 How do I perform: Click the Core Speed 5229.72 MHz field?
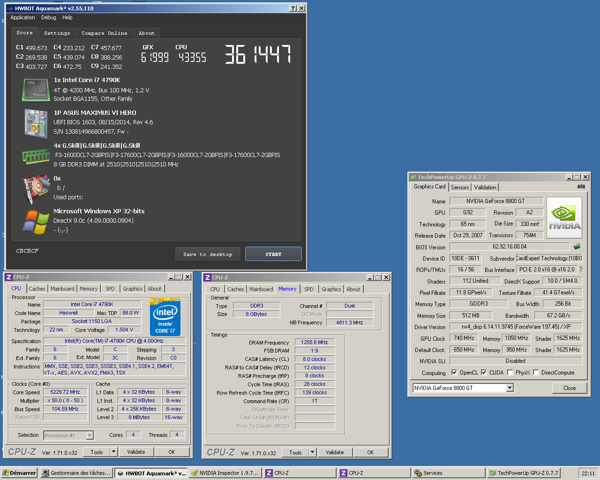[65, 392]
